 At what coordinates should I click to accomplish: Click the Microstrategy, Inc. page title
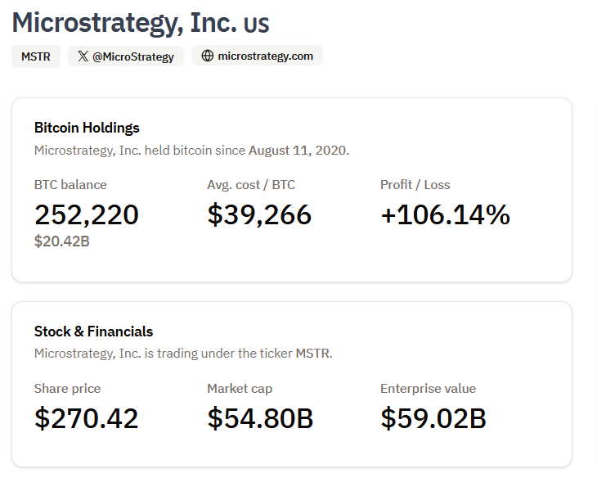point(124,21)
